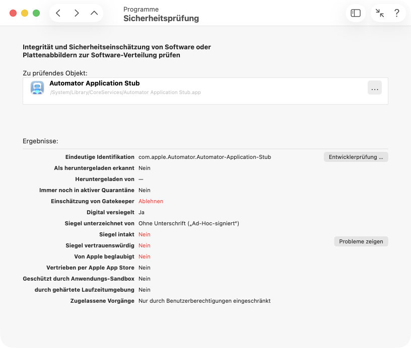Click the Automator Application Stub app icon
Screen dimensions: 411x348
(37, 88)
